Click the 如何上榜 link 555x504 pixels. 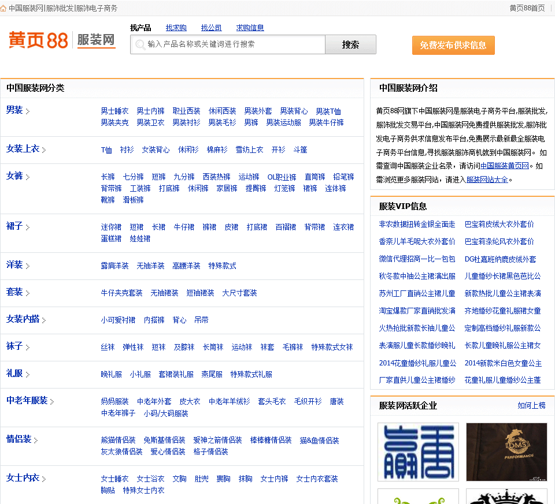tap(531, 405)
